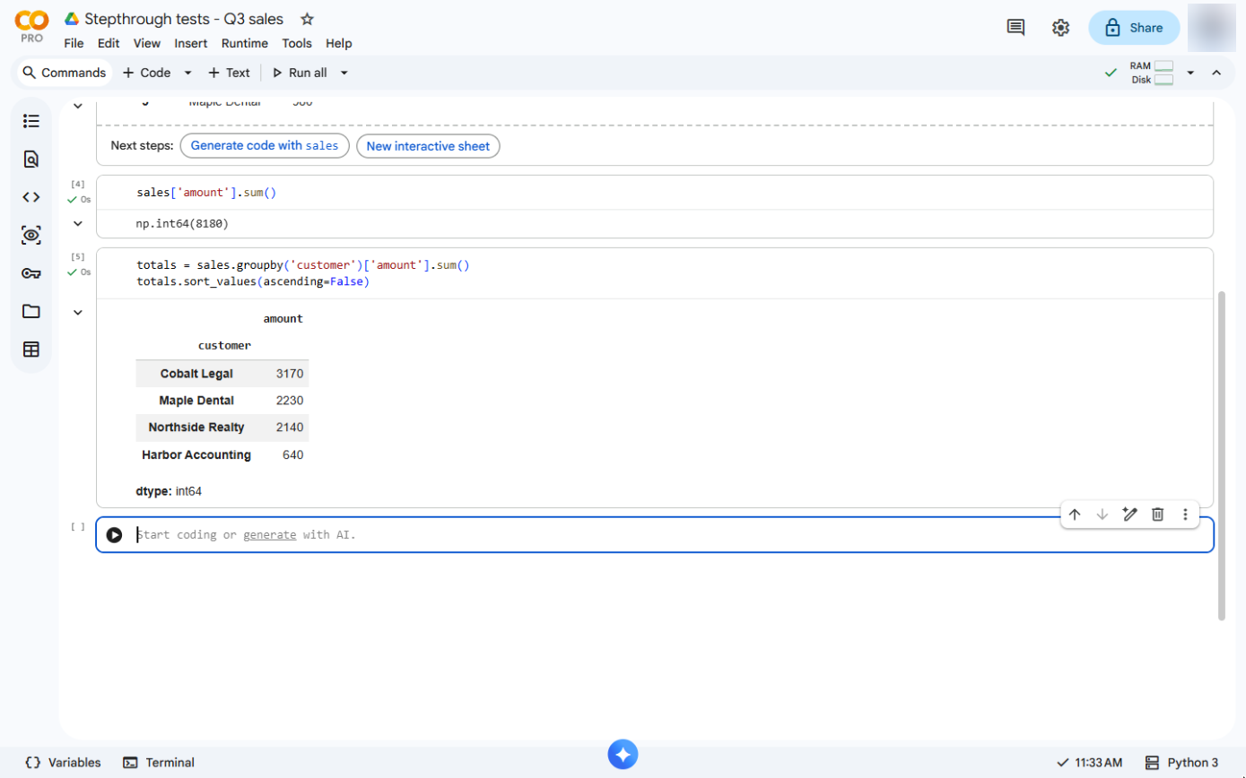Open the Data explorer eye sidebar icon
The height and width of the screenshot is (778, 1246).
coord(31,236)
